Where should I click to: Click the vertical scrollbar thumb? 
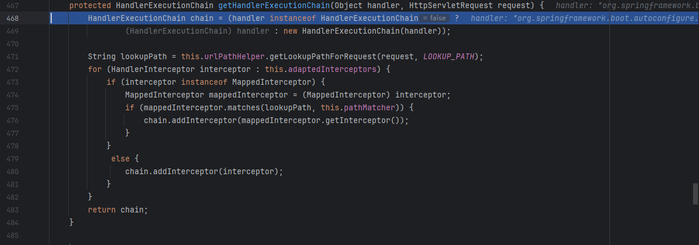(695, 194)
